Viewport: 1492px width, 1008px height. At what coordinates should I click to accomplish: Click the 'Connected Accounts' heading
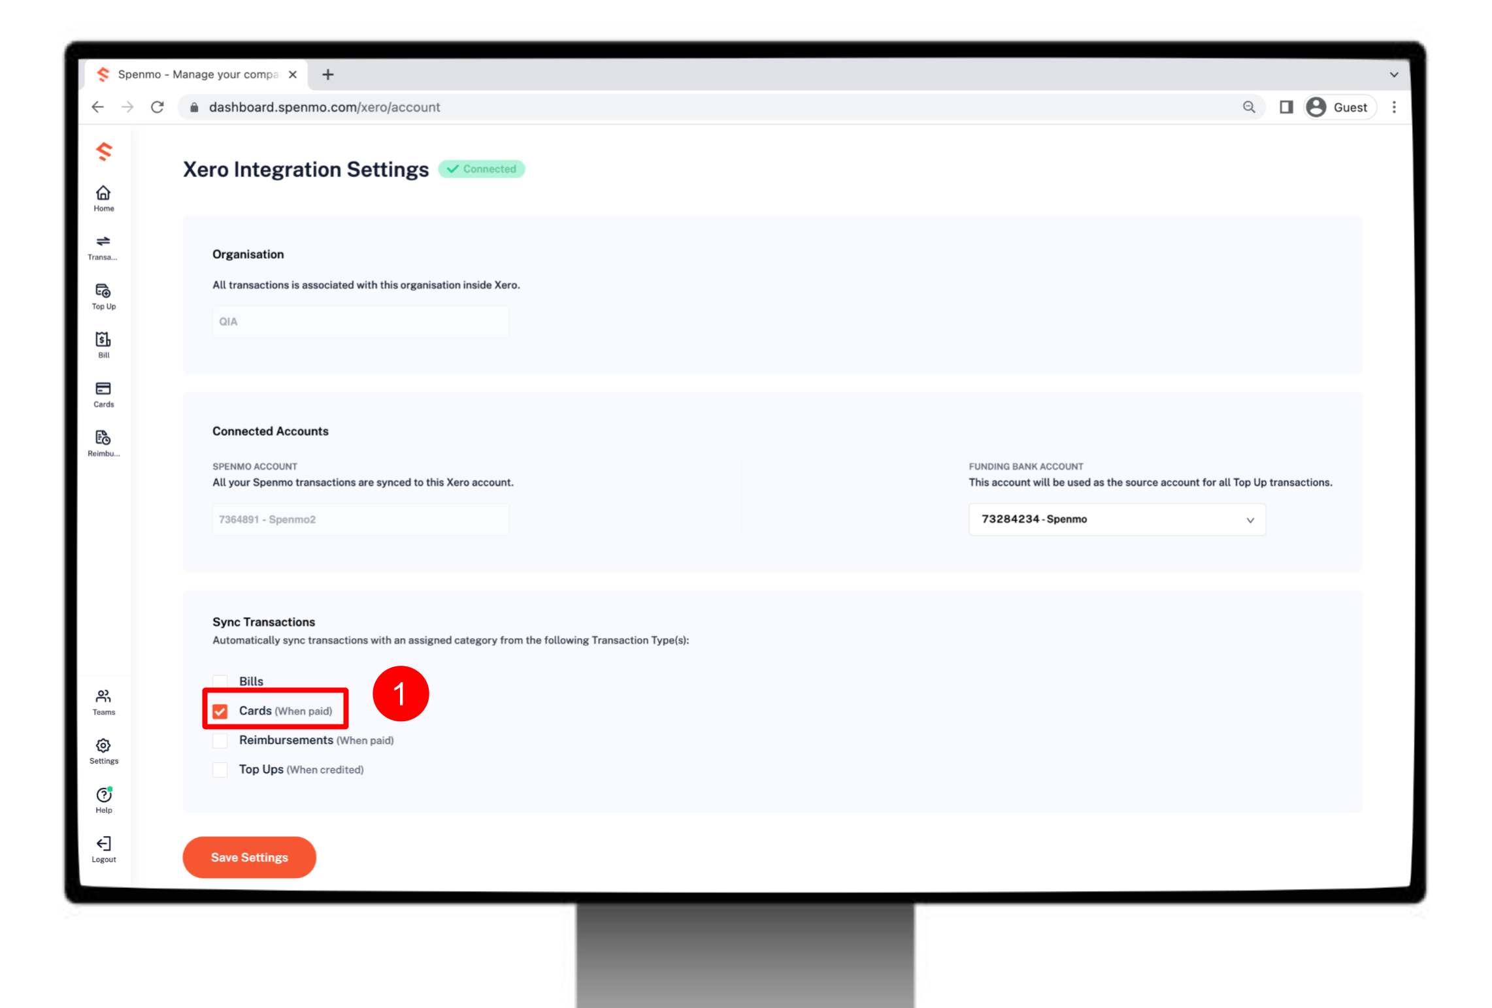[270, 431]
